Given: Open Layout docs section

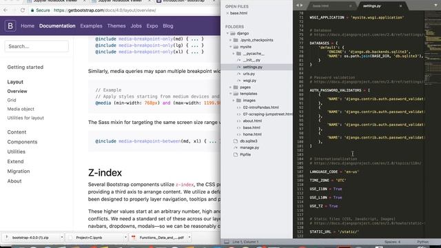Looking at the screenshot, I should (x=15, y=82).
